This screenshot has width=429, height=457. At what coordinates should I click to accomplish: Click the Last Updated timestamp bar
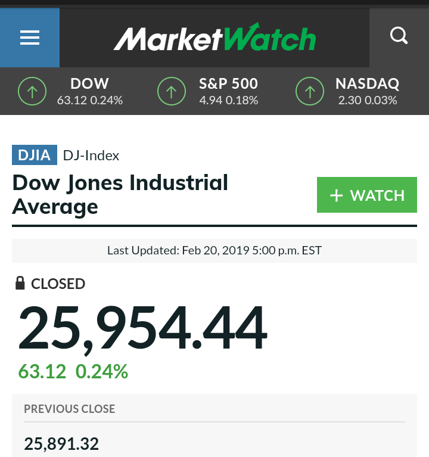[x=214, y=251]
